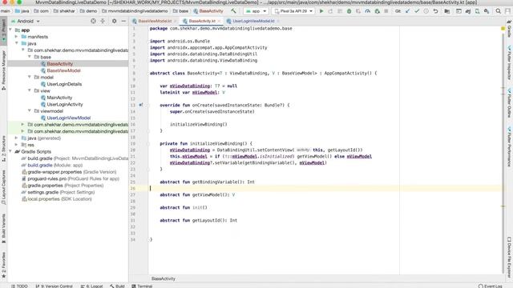Click the Project Structure folder icon in toolbar
513x288 pixels.
[447, 11]
